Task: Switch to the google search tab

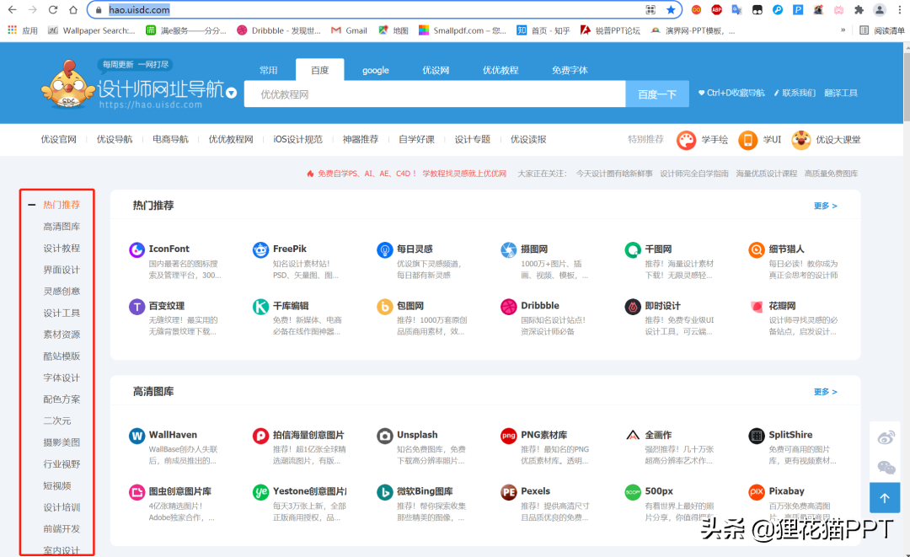Action: (376, 70)
